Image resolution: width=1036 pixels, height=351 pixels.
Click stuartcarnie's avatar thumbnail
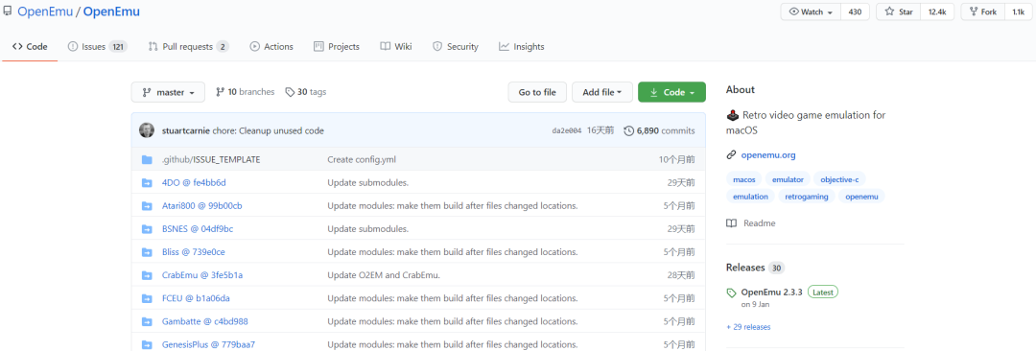(x=147, y=130)
